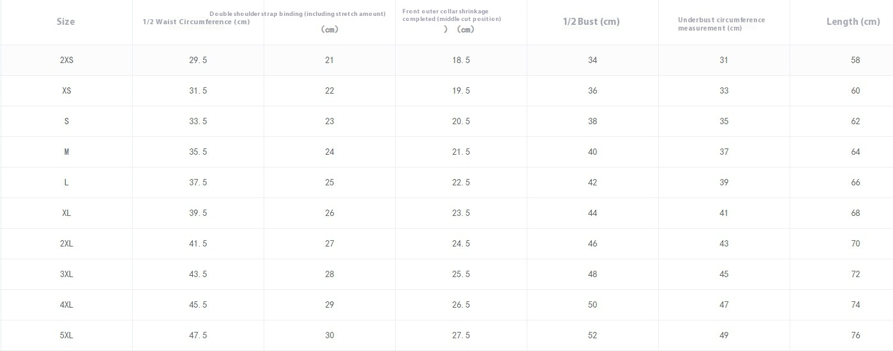Click the Underbust circumference measurement header
893x351 pixels.
click(x=721, y=24)
